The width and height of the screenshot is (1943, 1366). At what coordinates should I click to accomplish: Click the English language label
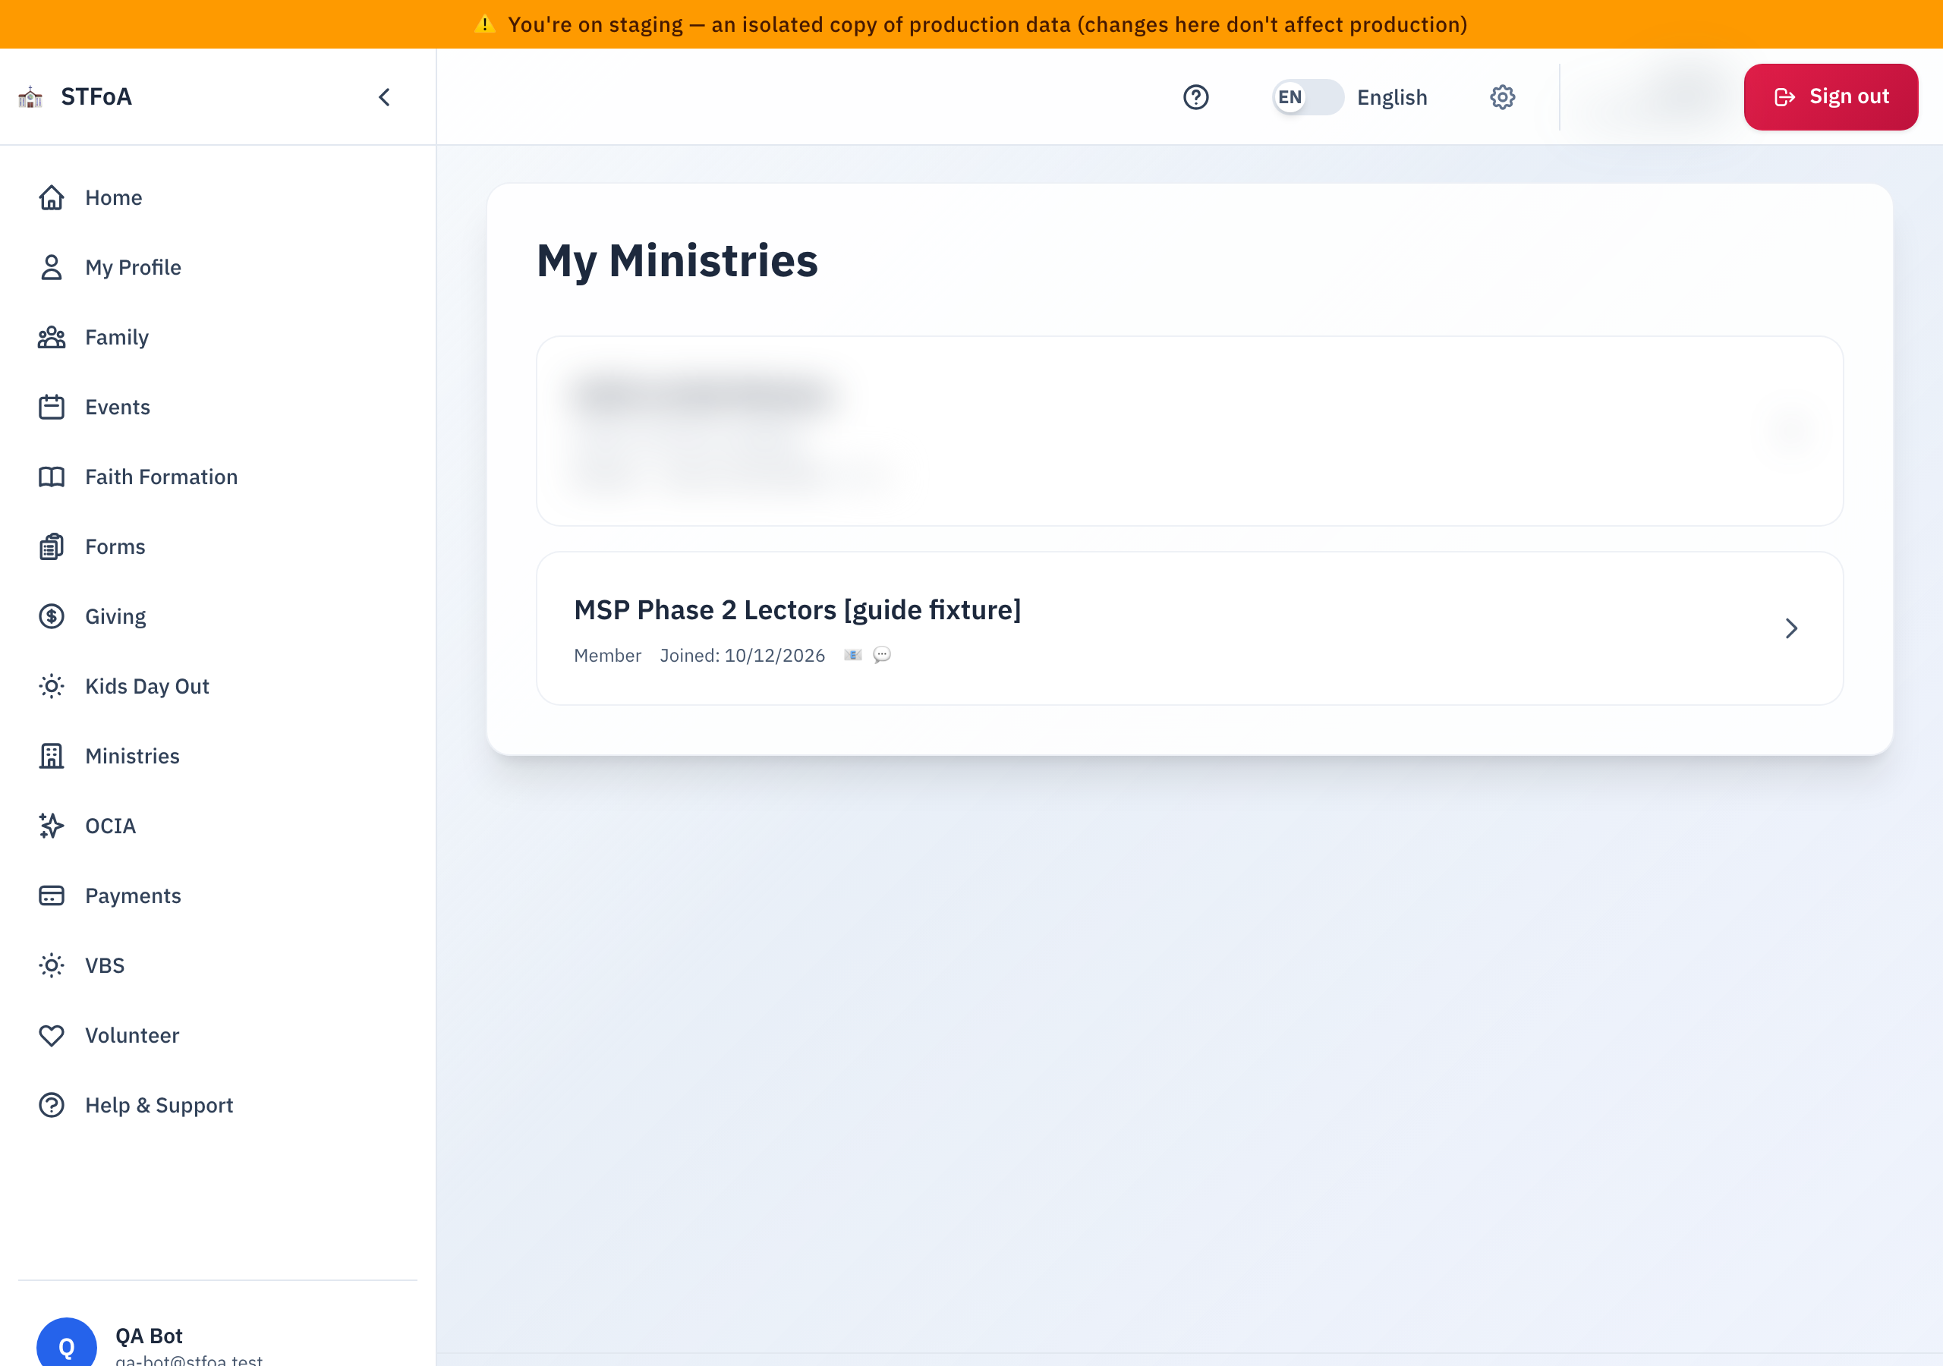coord(1392,97)
